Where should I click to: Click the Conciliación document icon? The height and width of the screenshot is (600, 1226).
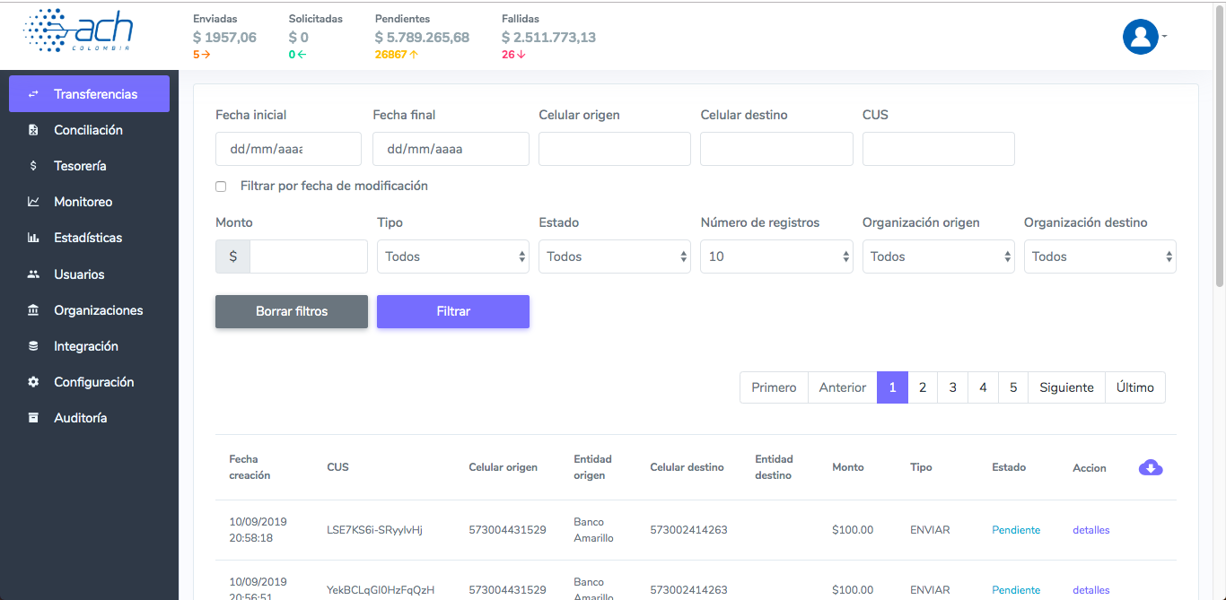pos(33,130)
